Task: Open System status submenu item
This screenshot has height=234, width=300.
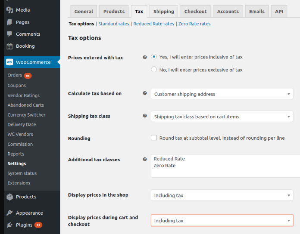Action: point(22,173)
